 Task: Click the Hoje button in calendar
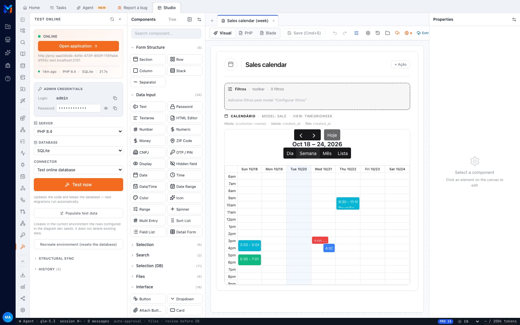tap(332, 135)
